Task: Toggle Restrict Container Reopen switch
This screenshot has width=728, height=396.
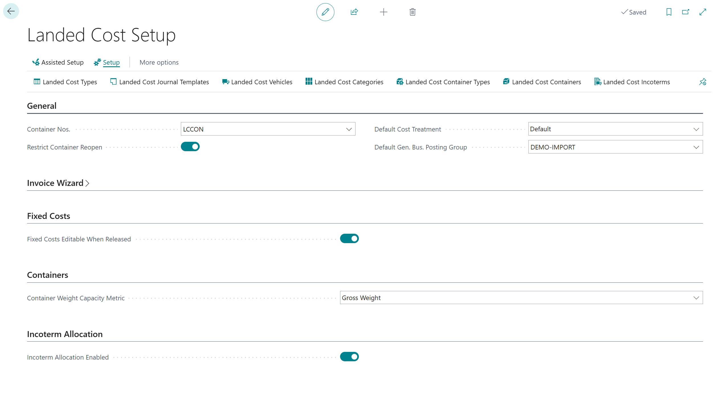Action: tap(190, 147)
